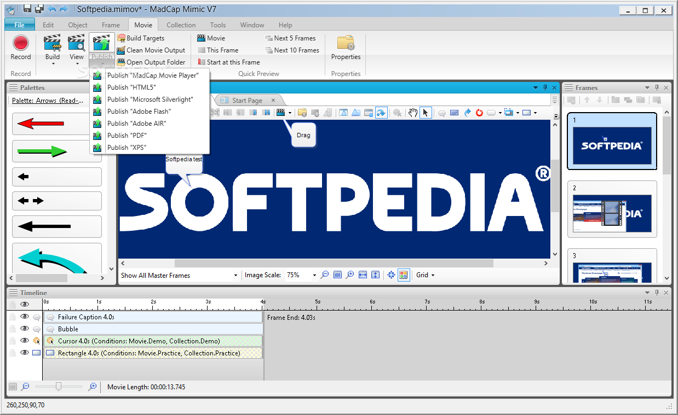Click the timeline zoom slider handle

pos(59,387)
